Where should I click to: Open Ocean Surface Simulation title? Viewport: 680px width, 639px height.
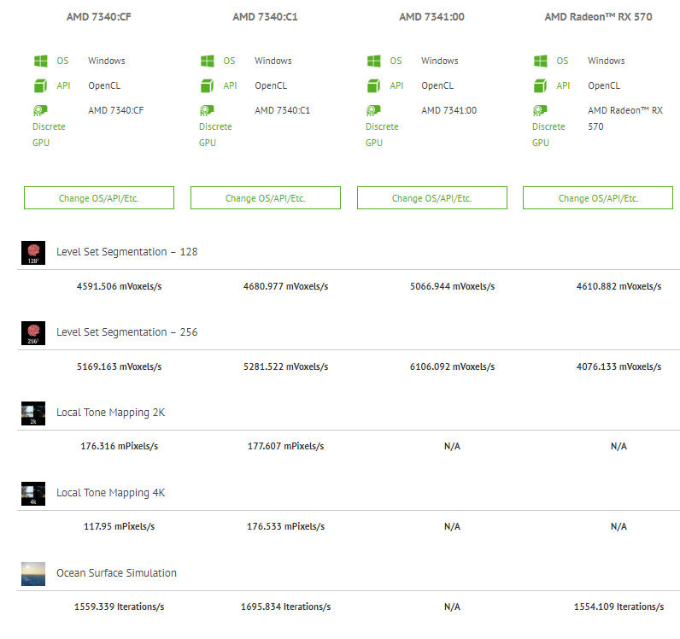point(117,573)
